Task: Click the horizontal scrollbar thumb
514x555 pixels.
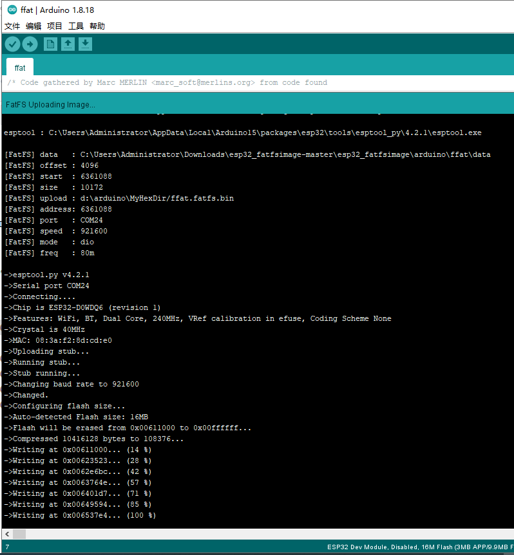Action: (19, 534)
